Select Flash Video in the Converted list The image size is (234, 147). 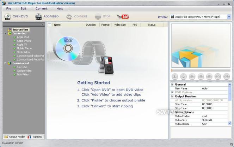coord(23,52)
